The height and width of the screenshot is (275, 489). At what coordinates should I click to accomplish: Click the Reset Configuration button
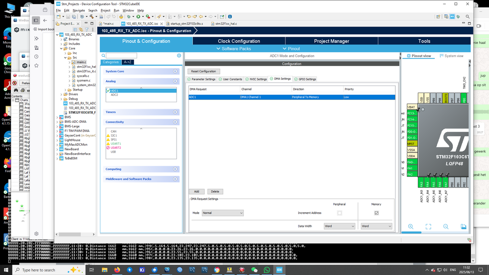click(203, 71)
